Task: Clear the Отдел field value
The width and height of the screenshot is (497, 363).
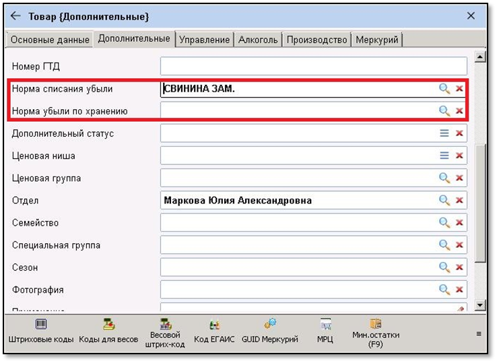Action: coord(459,201)
